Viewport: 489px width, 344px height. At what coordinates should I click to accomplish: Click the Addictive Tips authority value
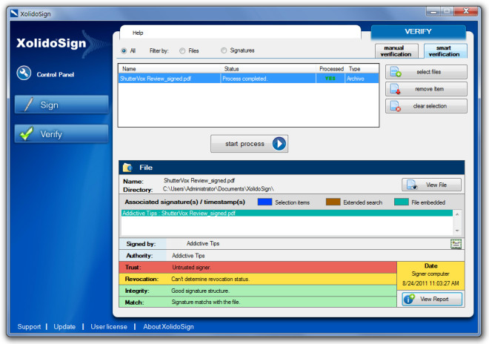188,256
